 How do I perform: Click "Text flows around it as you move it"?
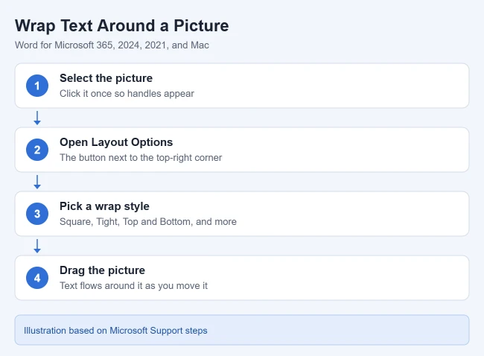(133, 285)
